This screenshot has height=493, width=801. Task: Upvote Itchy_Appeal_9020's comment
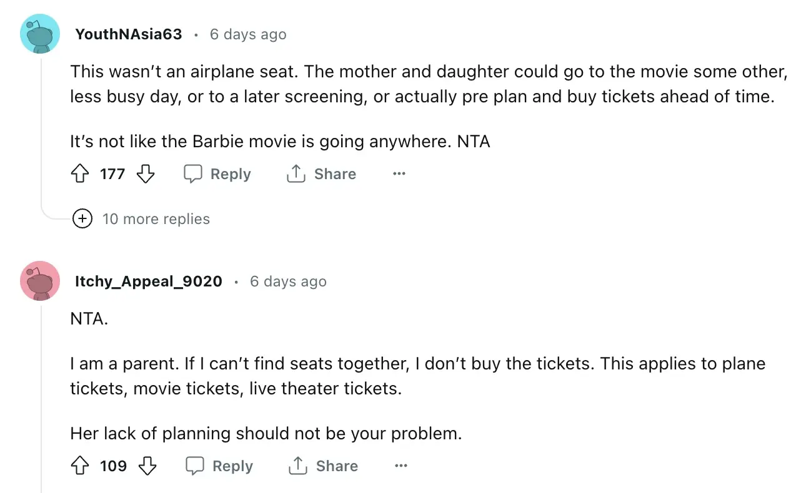(x=81, y=466)
